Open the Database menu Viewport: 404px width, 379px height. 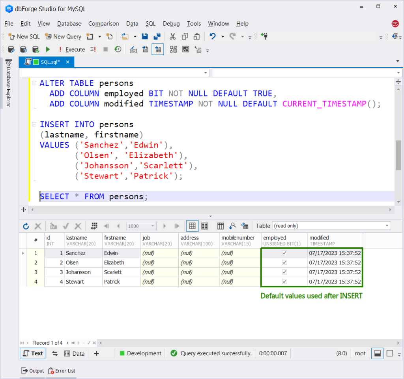(69, 24)
